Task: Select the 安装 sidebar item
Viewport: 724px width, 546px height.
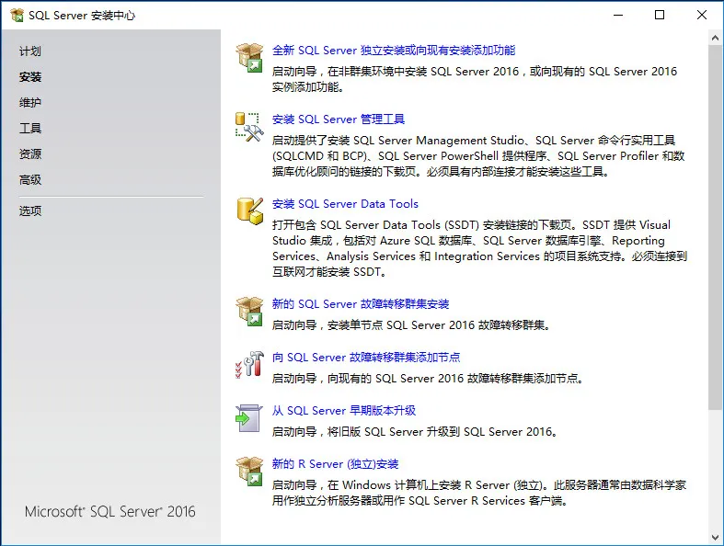Action: 30,77
